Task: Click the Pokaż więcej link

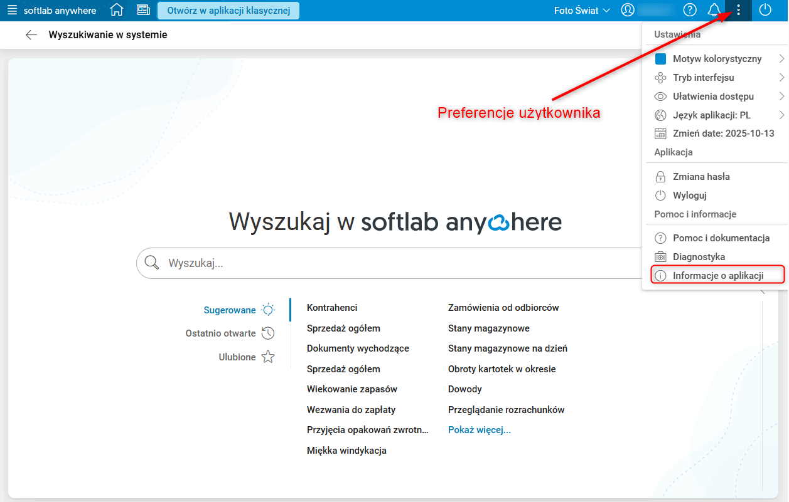Action: pyautogui.click(x=480, y=429)
